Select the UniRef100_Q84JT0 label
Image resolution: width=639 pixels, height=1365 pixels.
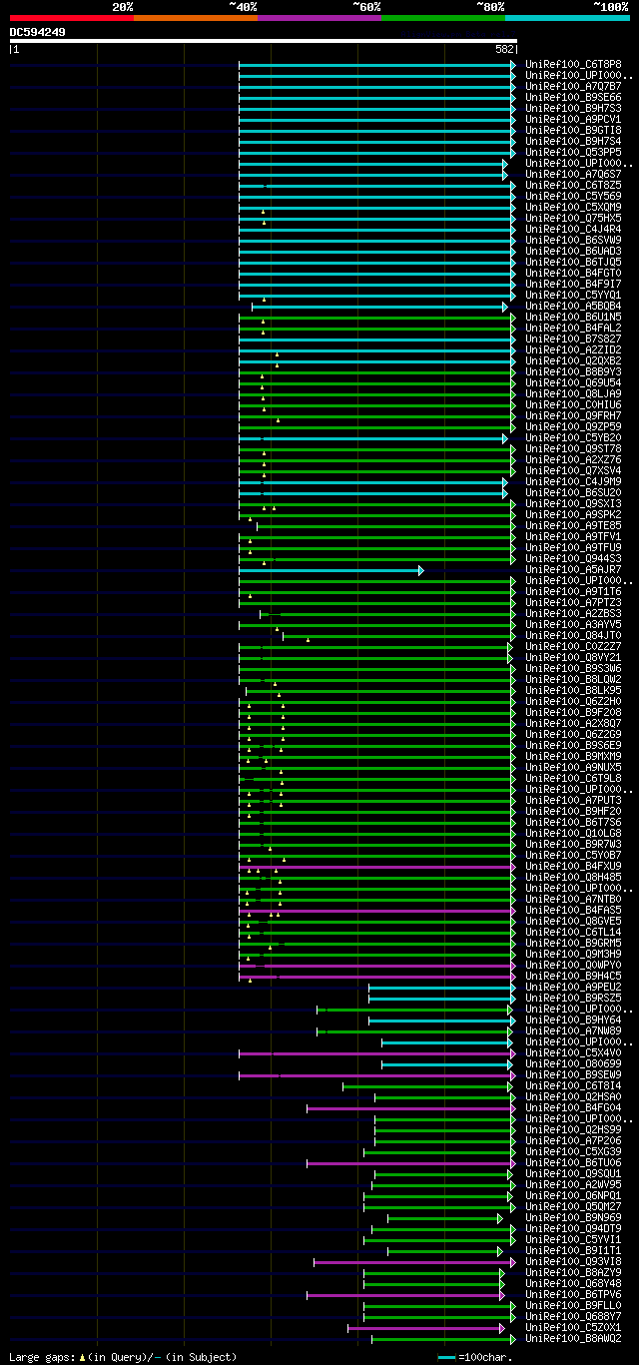coord(573,635)
